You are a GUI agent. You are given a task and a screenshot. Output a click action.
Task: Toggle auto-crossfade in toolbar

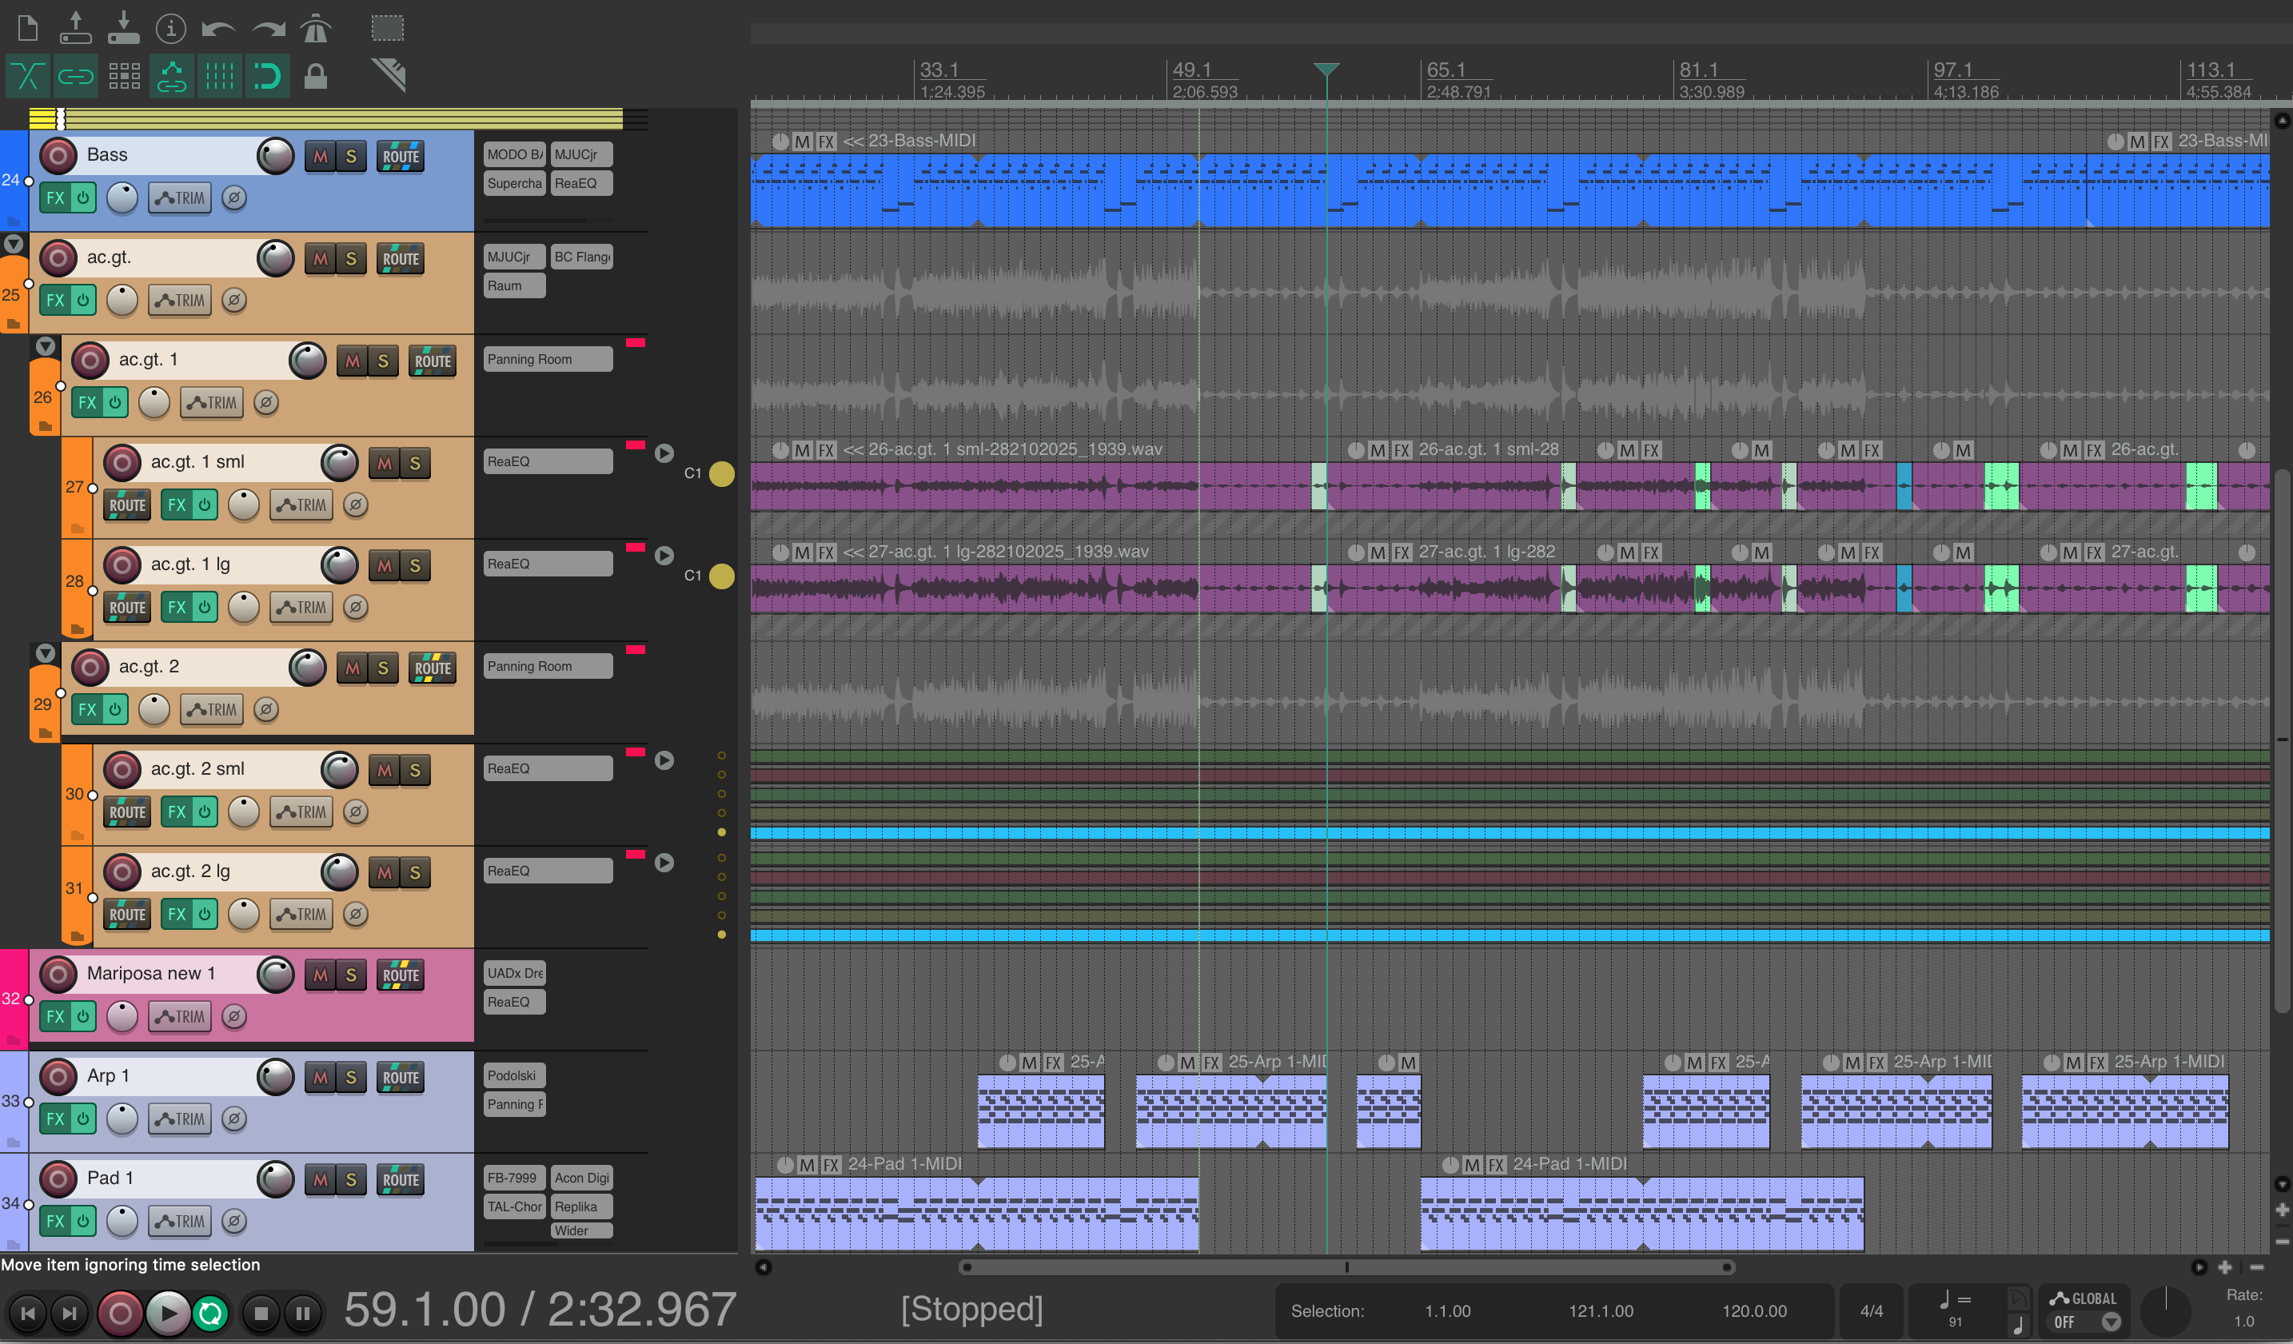pos(27,77)
